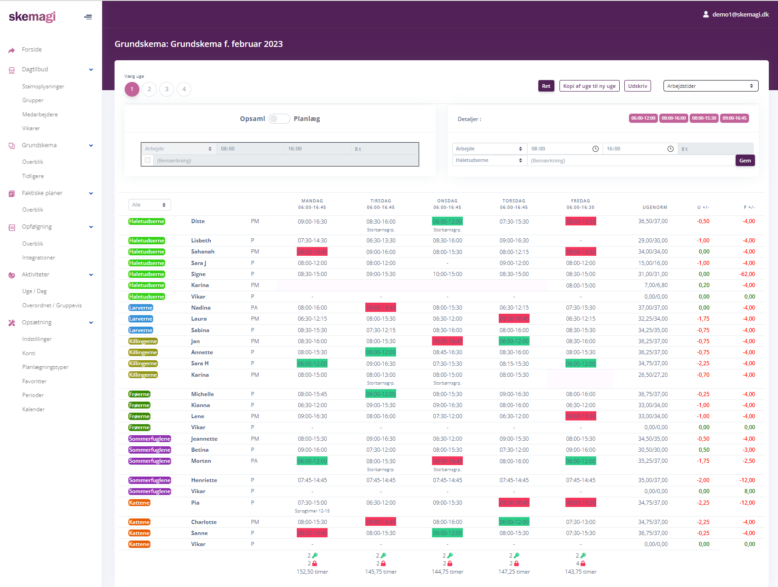Click the Faktiske planer sidebar icon
Viewport: 778px width, 587px height.
click(x=12, y=194)
